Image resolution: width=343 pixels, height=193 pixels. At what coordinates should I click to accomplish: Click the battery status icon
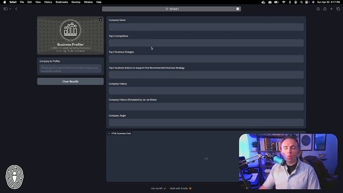coord(277,2)
